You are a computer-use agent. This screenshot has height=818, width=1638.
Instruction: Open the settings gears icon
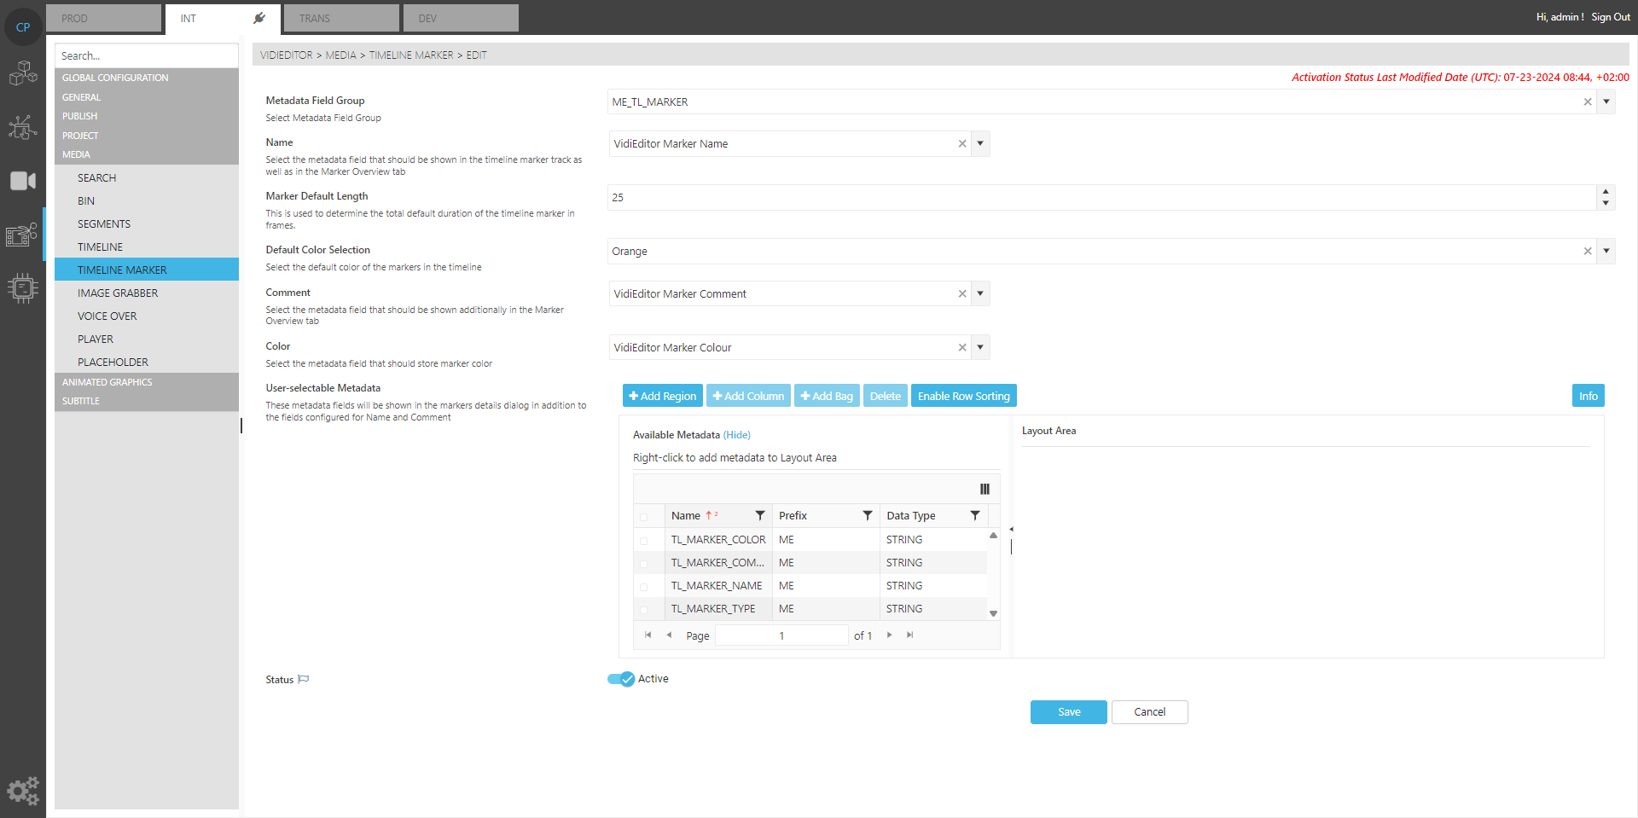click(x=23, y=791)
